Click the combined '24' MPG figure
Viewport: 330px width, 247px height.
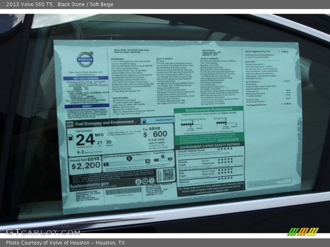coord(85,140)
